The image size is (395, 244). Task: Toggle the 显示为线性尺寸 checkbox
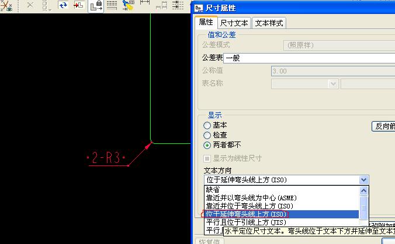click(x=207, y=158)
